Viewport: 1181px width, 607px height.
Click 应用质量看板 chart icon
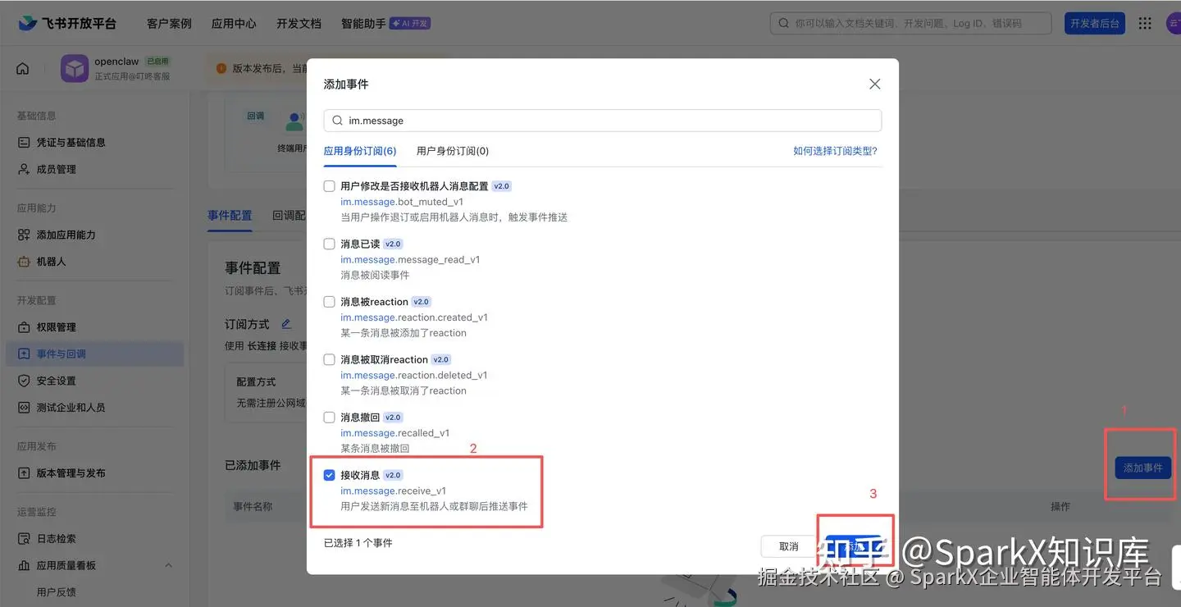tap(24, 565)
